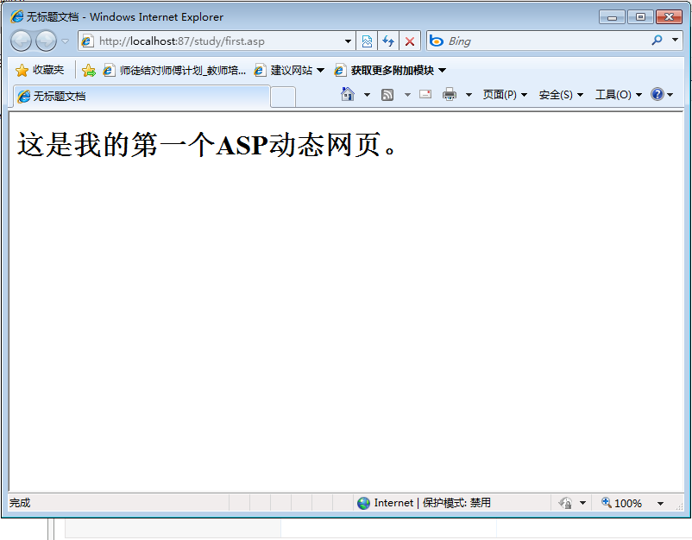The width and height of the screenshot is (692, 540).
Task: Expand the address bar history dropdown
Action: click(x=349, y=41)
